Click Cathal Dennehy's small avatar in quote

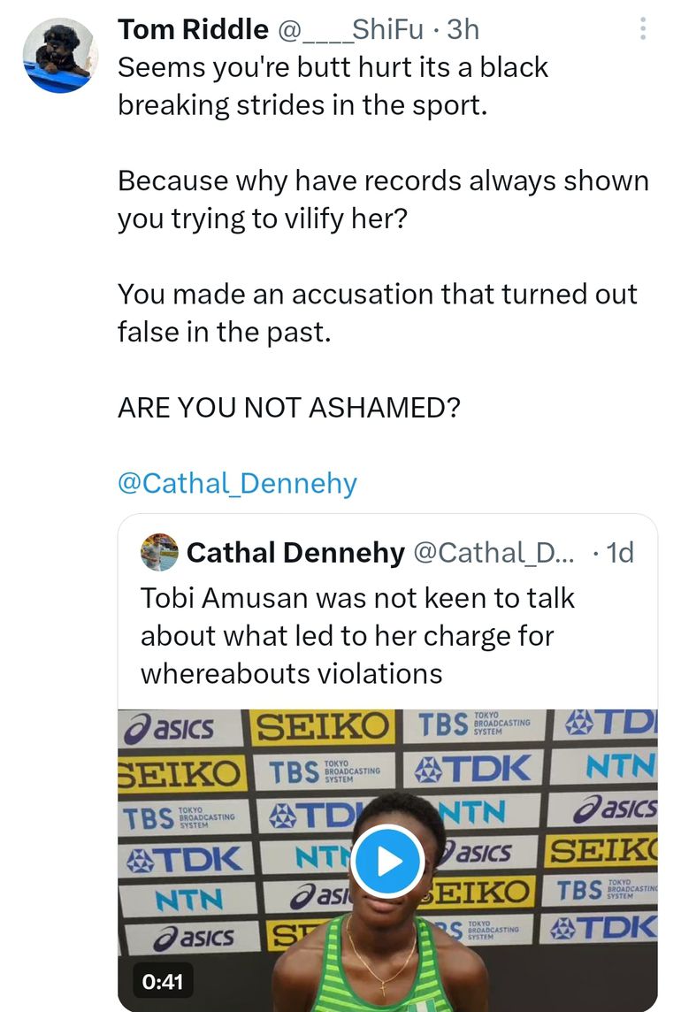click(159, 552)
